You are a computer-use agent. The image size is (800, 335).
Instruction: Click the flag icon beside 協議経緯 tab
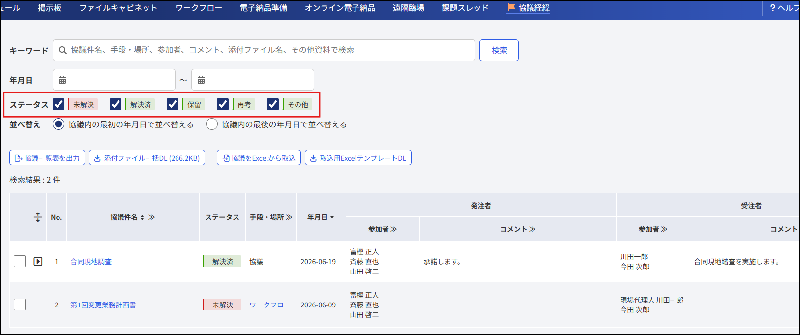tap(511, 7)
